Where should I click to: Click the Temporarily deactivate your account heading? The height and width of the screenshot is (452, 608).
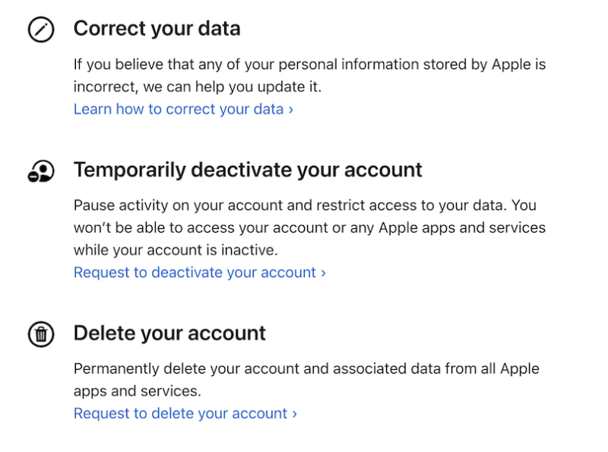point(247,170)
